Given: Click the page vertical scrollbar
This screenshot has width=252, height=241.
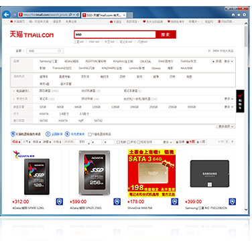Looking at the screenshot, I should click(246, 116).
